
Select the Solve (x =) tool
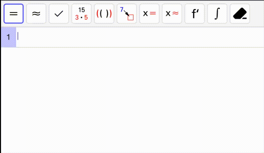click(x=149, y=14)
